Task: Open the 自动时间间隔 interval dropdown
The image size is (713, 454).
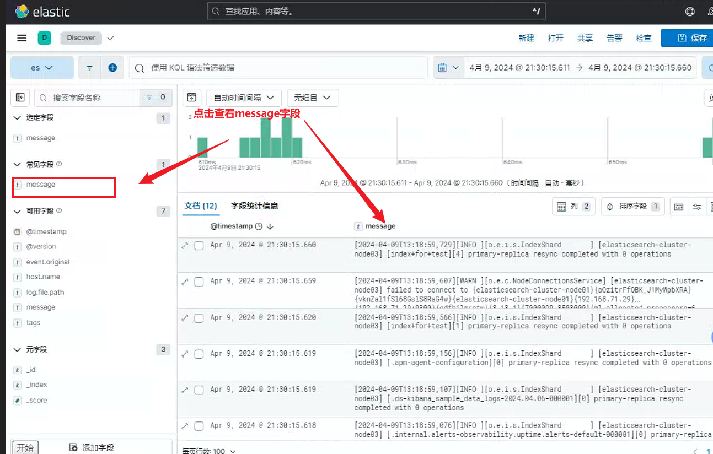Action: (244, 98)
